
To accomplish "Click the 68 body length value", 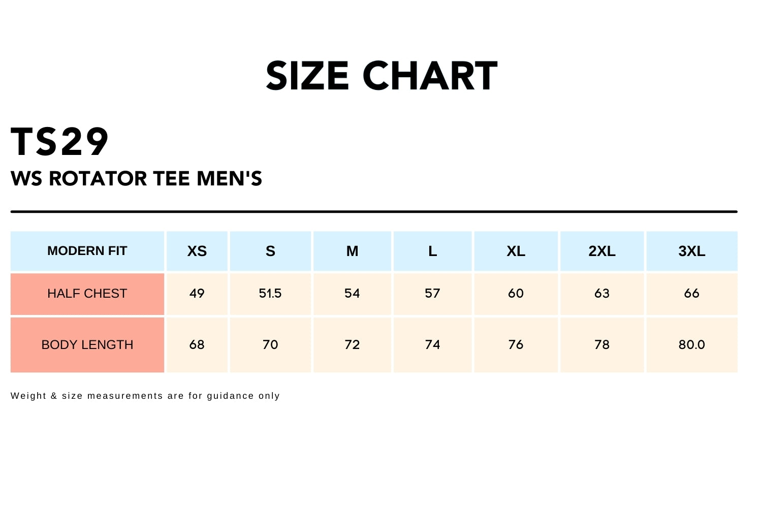I will 197,345.
